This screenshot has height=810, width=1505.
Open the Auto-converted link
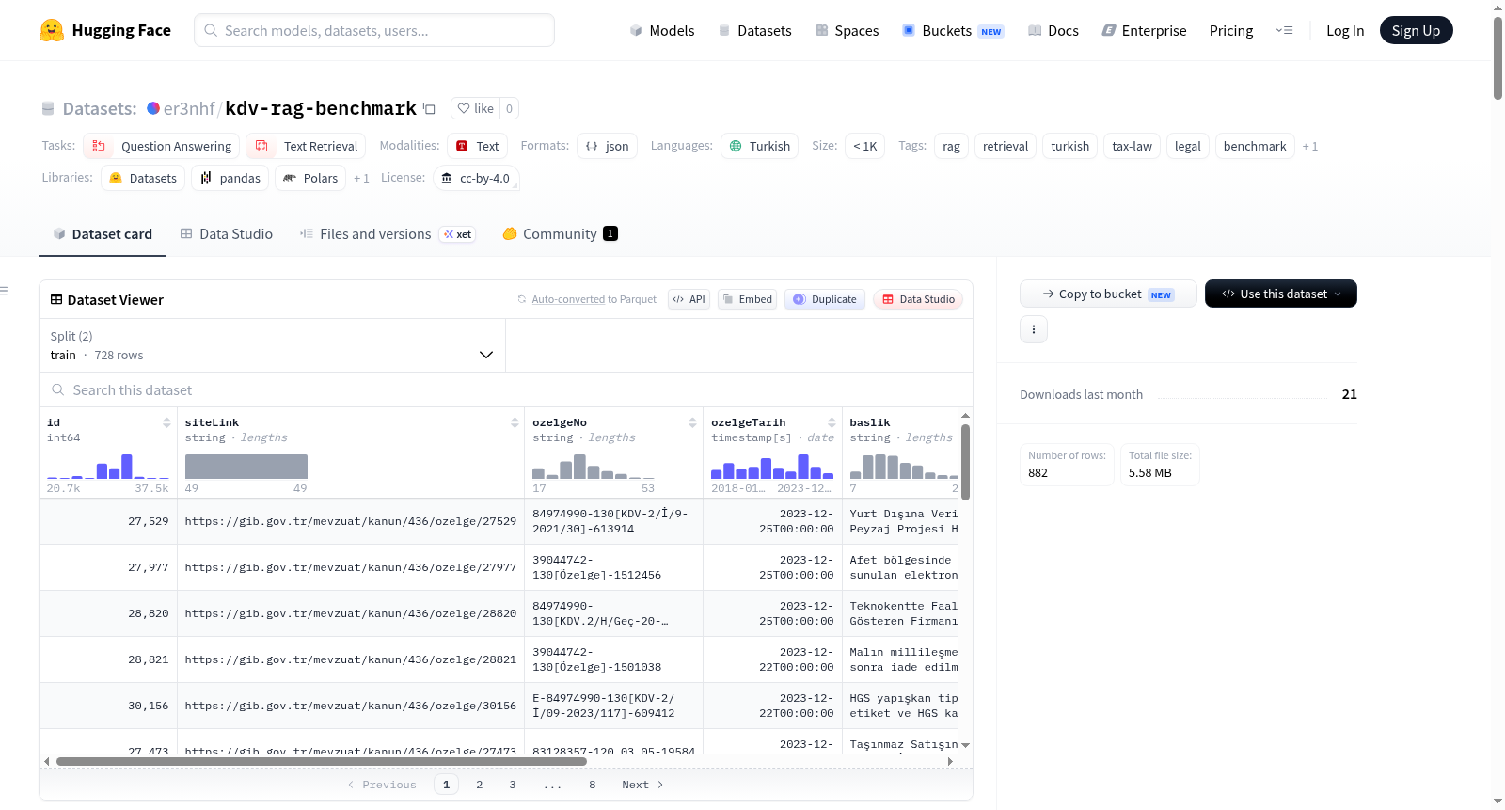(568, 299)
